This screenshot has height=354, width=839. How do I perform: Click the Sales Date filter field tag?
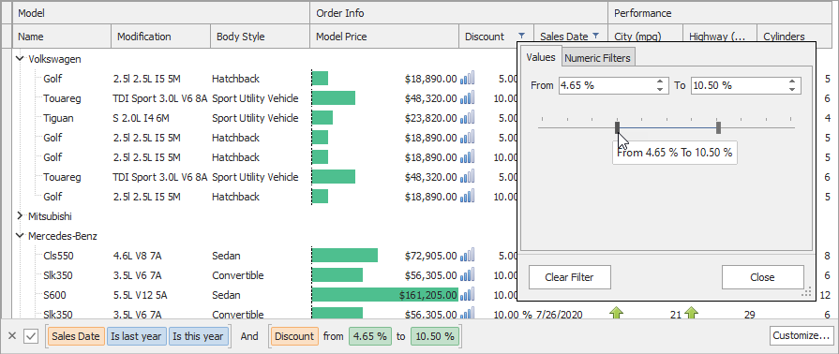pos(76,336)
